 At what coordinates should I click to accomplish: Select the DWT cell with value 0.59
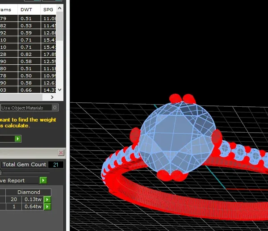pos(29,33)
